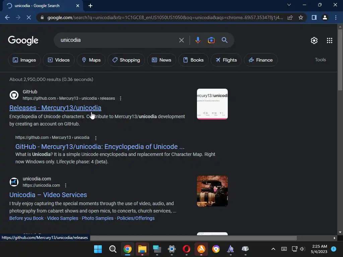The width and height of the screenshot is (343, 257).
Task: Bookmark this page with star icon
Action: pos(301,17)
